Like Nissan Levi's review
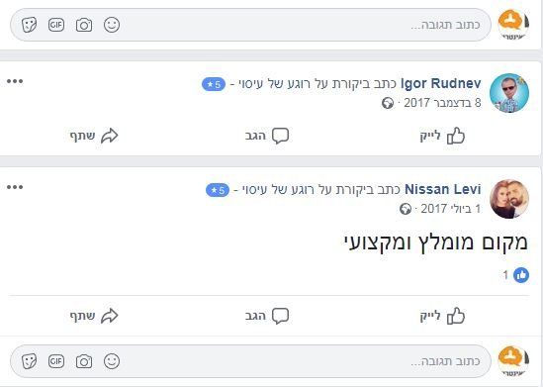 coord(442,316)
